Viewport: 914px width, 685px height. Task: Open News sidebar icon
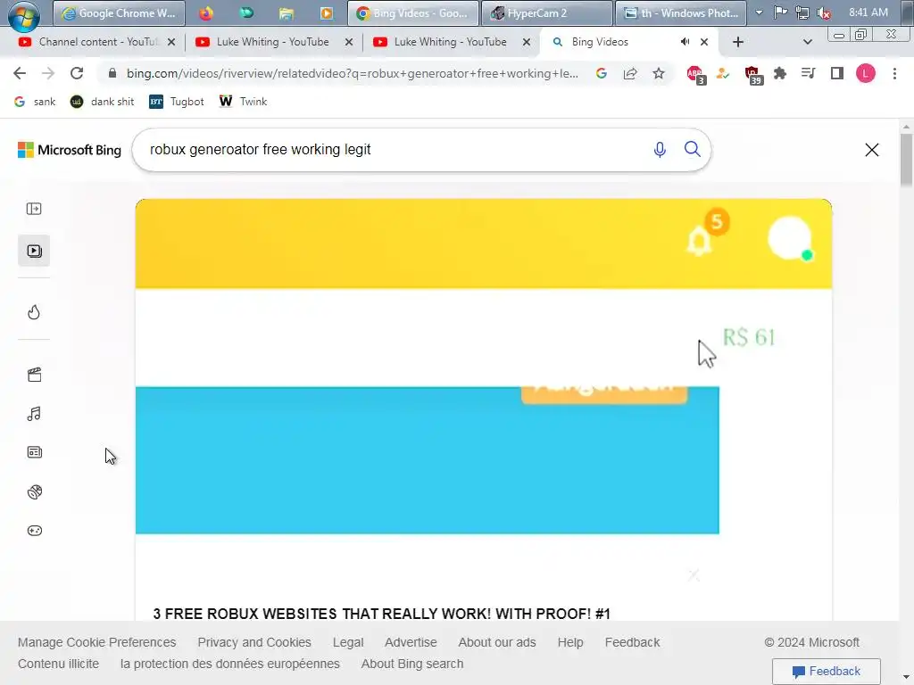pos(35,452)
